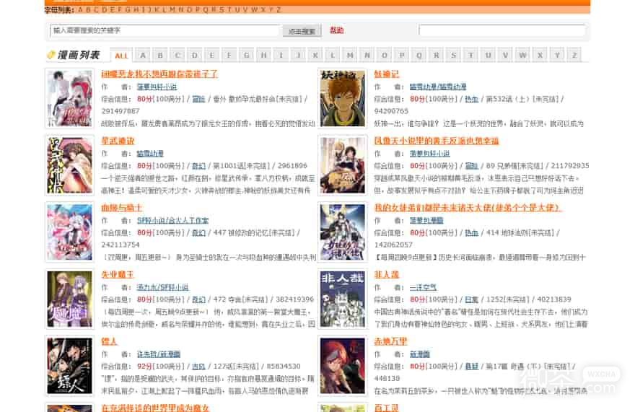This screenshot has width=635, height=412.
Task: Open the title 风傲天小说里的黄毛反派也想幸福
Action: [436, 141]
